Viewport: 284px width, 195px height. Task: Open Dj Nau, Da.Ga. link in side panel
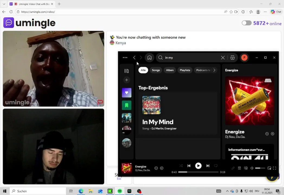(235, 137)
